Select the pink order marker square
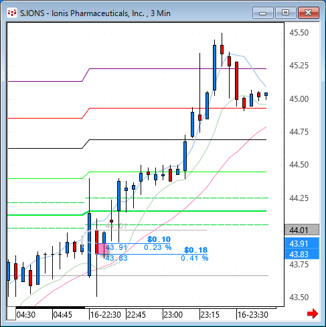Screen dimensions: 326x327 coord(102,249)
